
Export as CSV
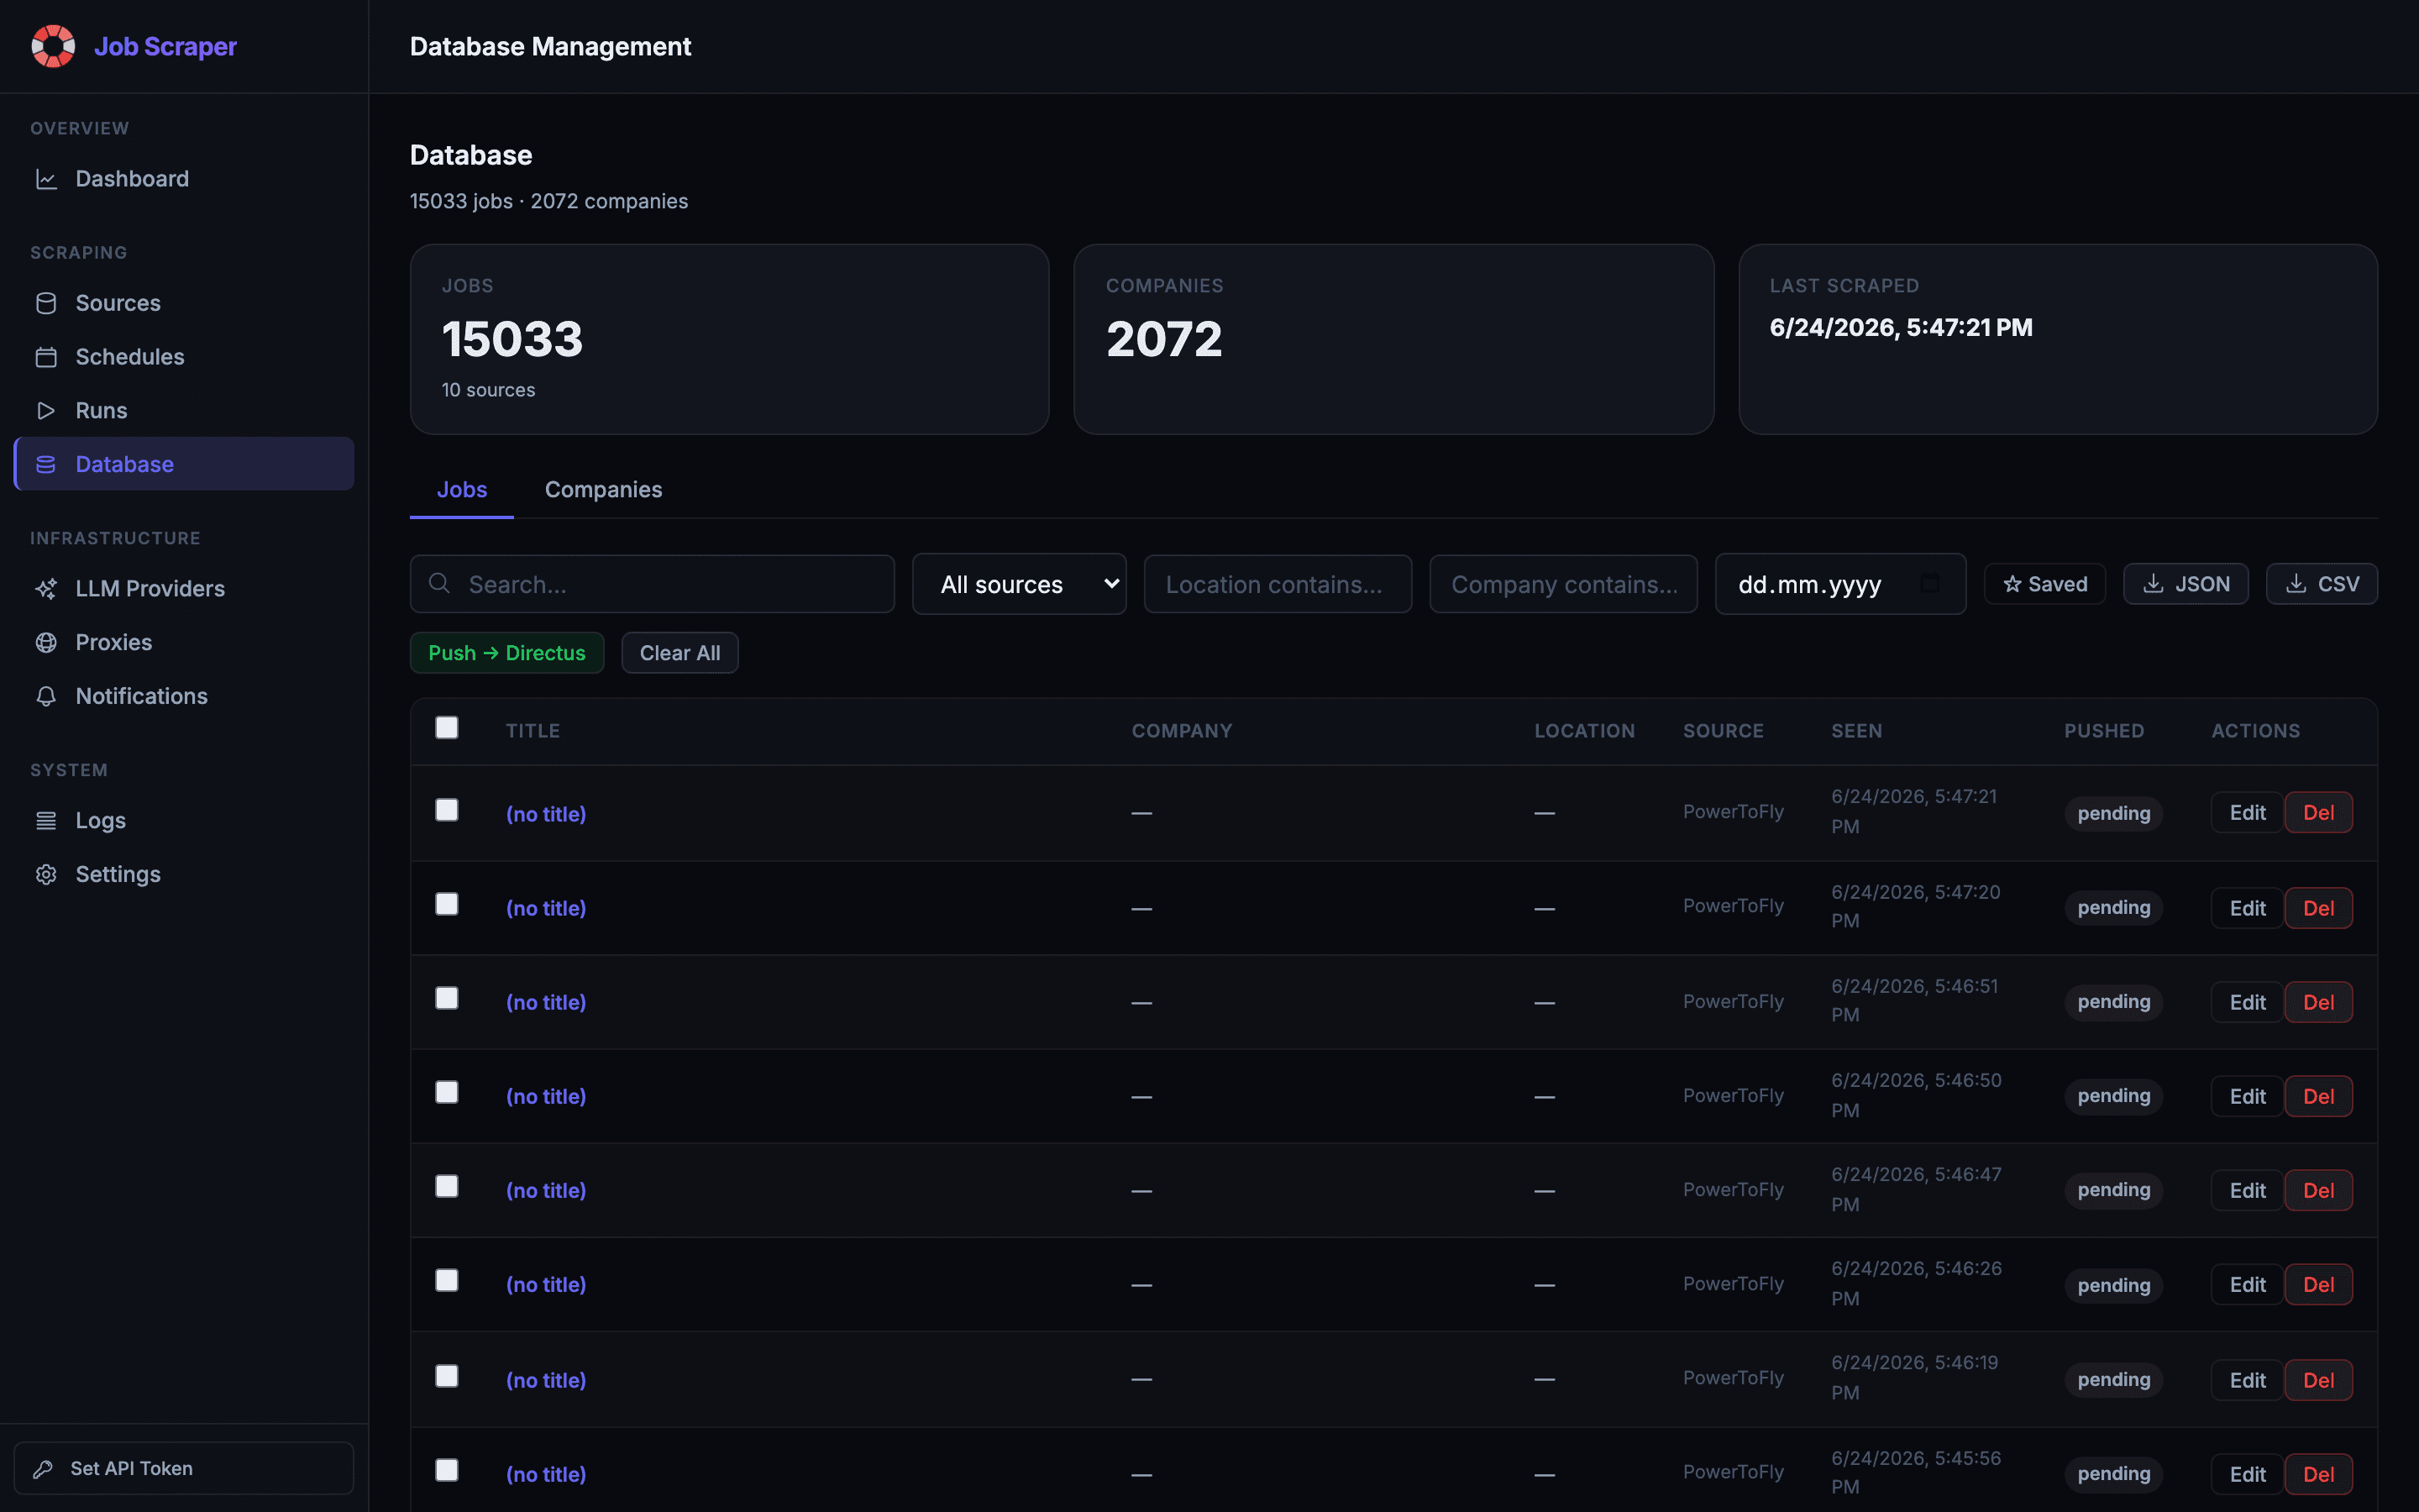2322,584
